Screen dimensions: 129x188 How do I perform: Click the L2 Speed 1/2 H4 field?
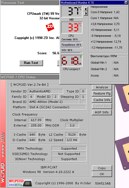click(x=72, y=140)
